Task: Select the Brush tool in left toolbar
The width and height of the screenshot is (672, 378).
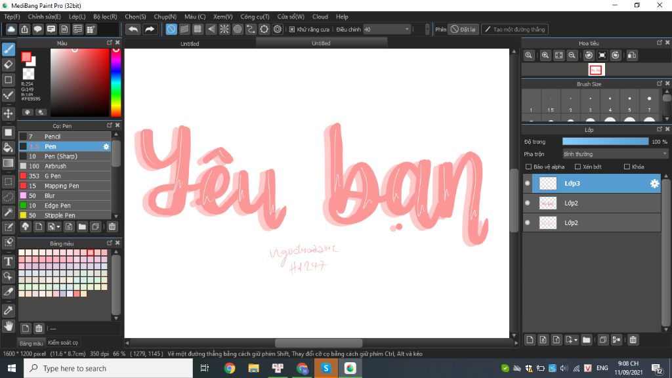Action: click(x=9, y=49)
